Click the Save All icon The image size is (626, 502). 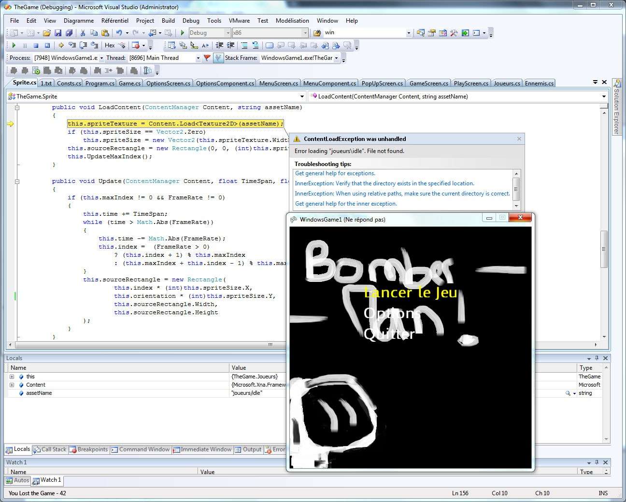(69, 33)
